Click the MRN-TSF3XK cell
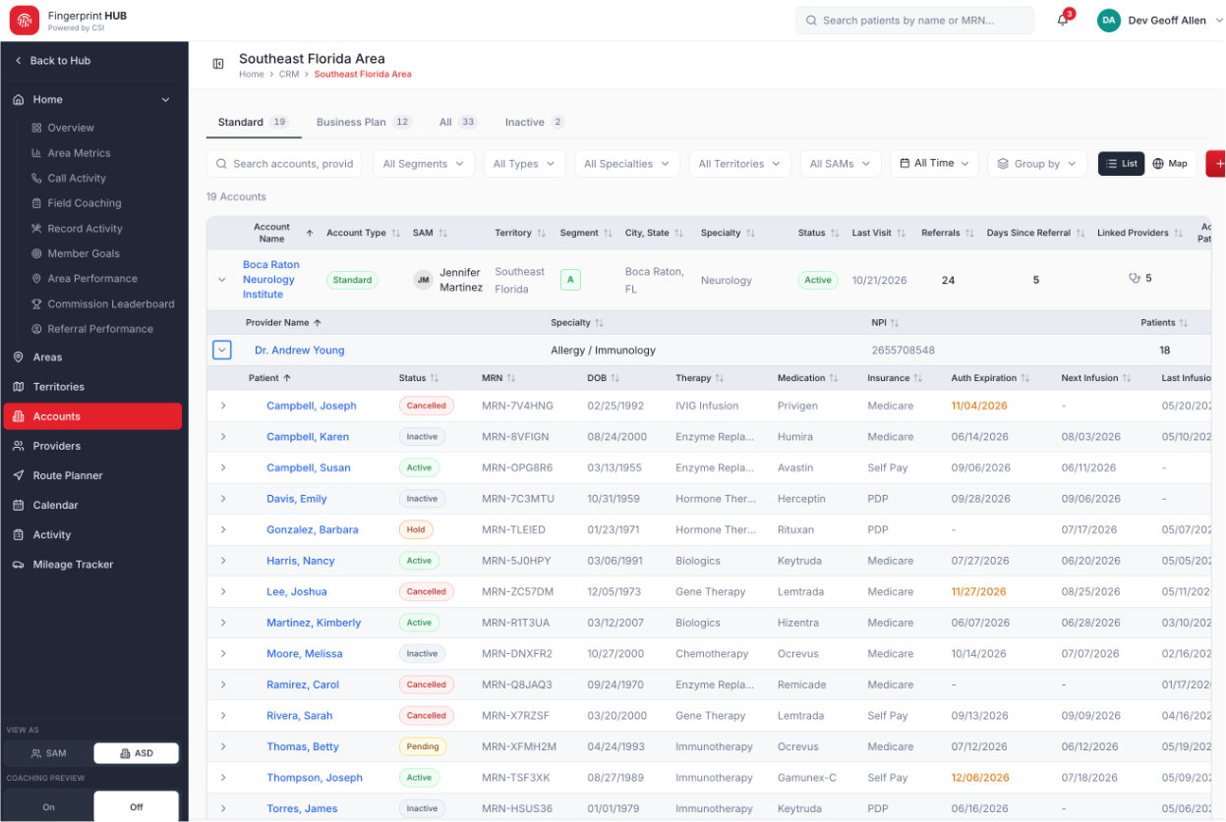The image size is (1226, 822). click(x=516, y=778)
